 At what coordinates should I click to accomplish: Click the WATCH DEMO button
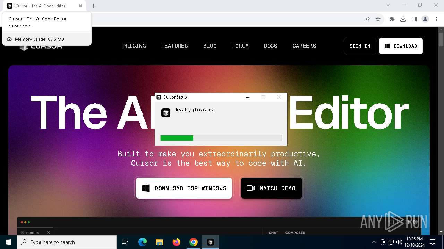[271, 188]
